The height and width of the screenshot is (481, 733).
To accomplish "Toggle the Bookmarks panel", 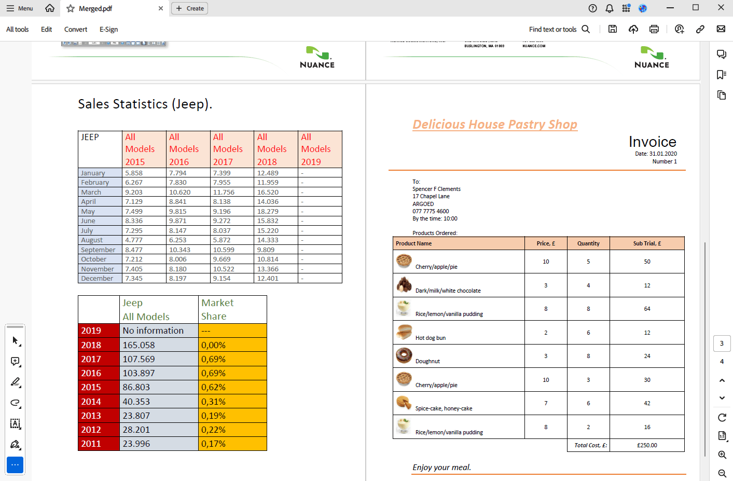I will click(722, 74).
